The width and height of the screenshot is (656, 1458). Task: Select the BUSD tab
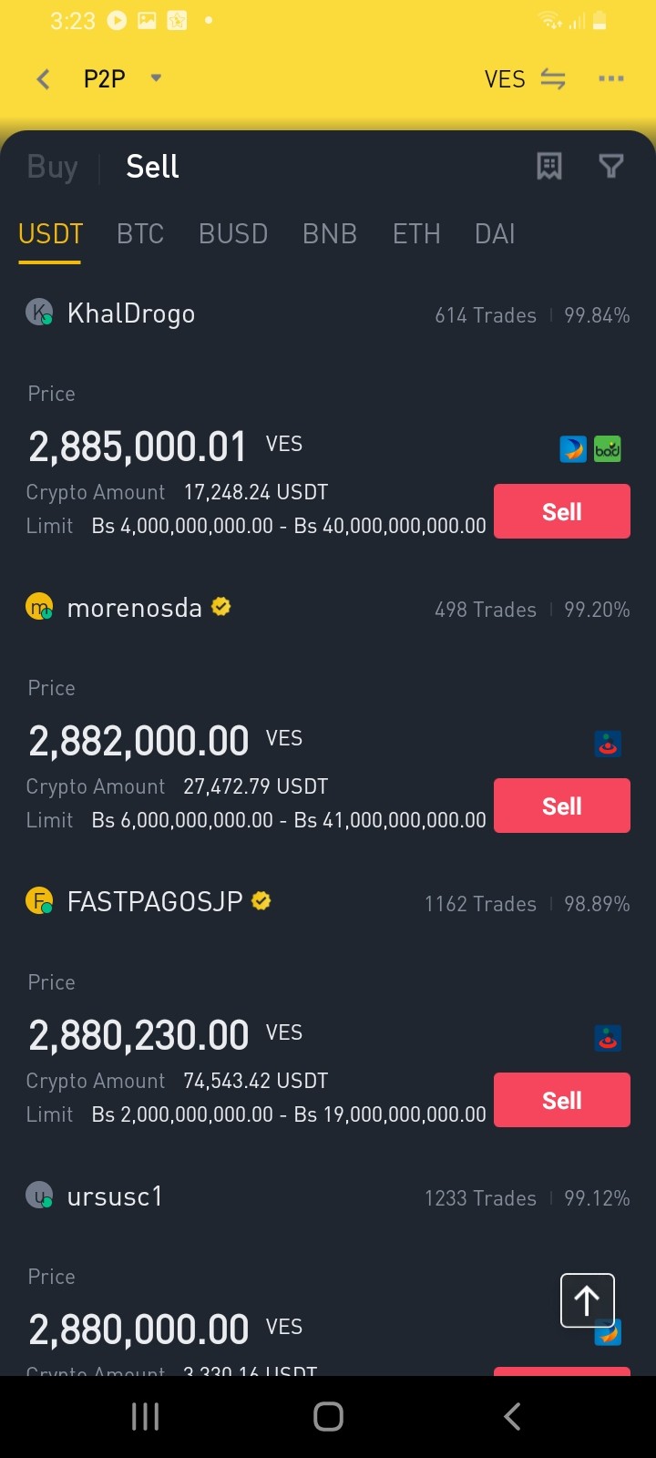[233, 234]
